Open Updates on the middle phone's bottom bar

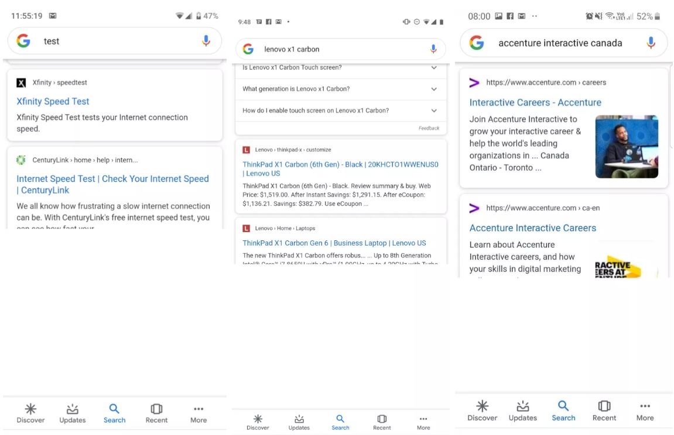[x=299, y=422]
